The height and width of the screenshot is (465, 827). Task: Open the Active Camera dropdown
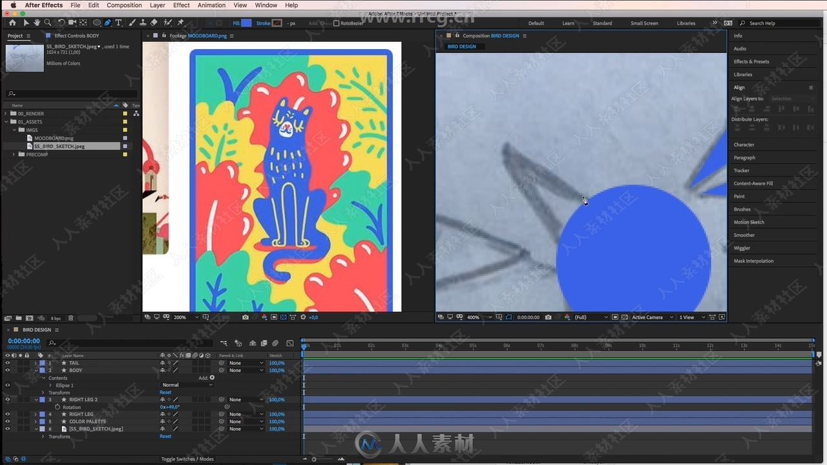pyautogui.click(x=653, y=317)
